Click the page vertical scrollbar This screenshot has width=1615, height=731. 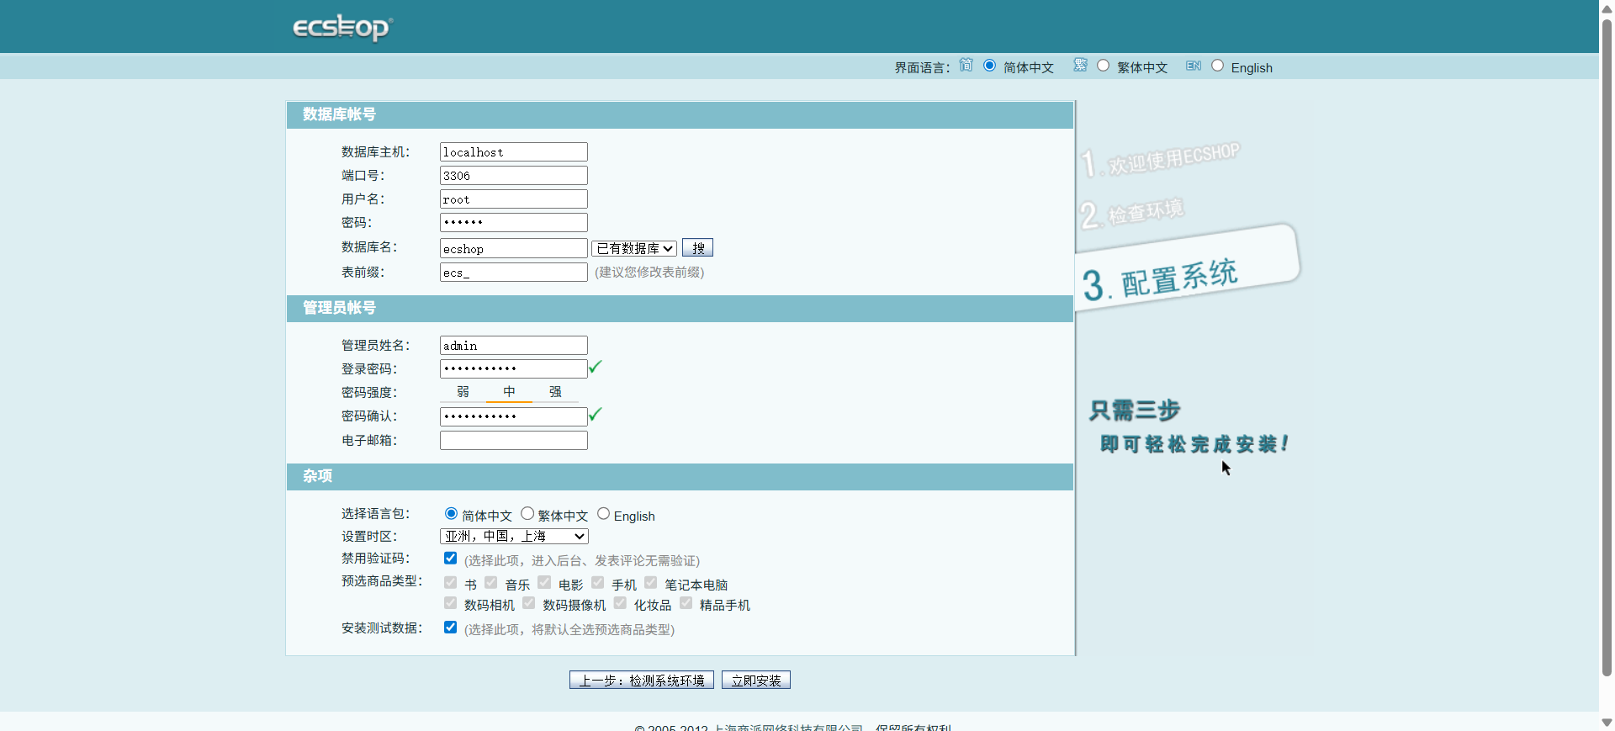pos(1607,347)
